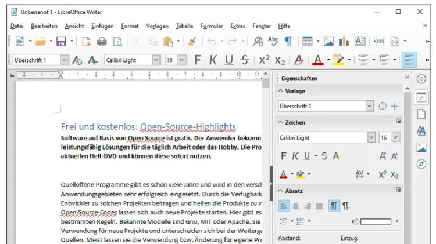Viewport: 436px width, 244px height.
Task: Open the Bearbeiten menu
Action: coord(44,26)
